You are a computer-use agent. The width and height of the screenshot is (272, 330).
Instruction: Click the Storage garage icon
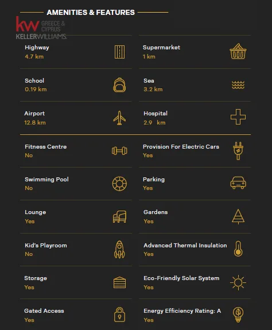click(119, 282)
